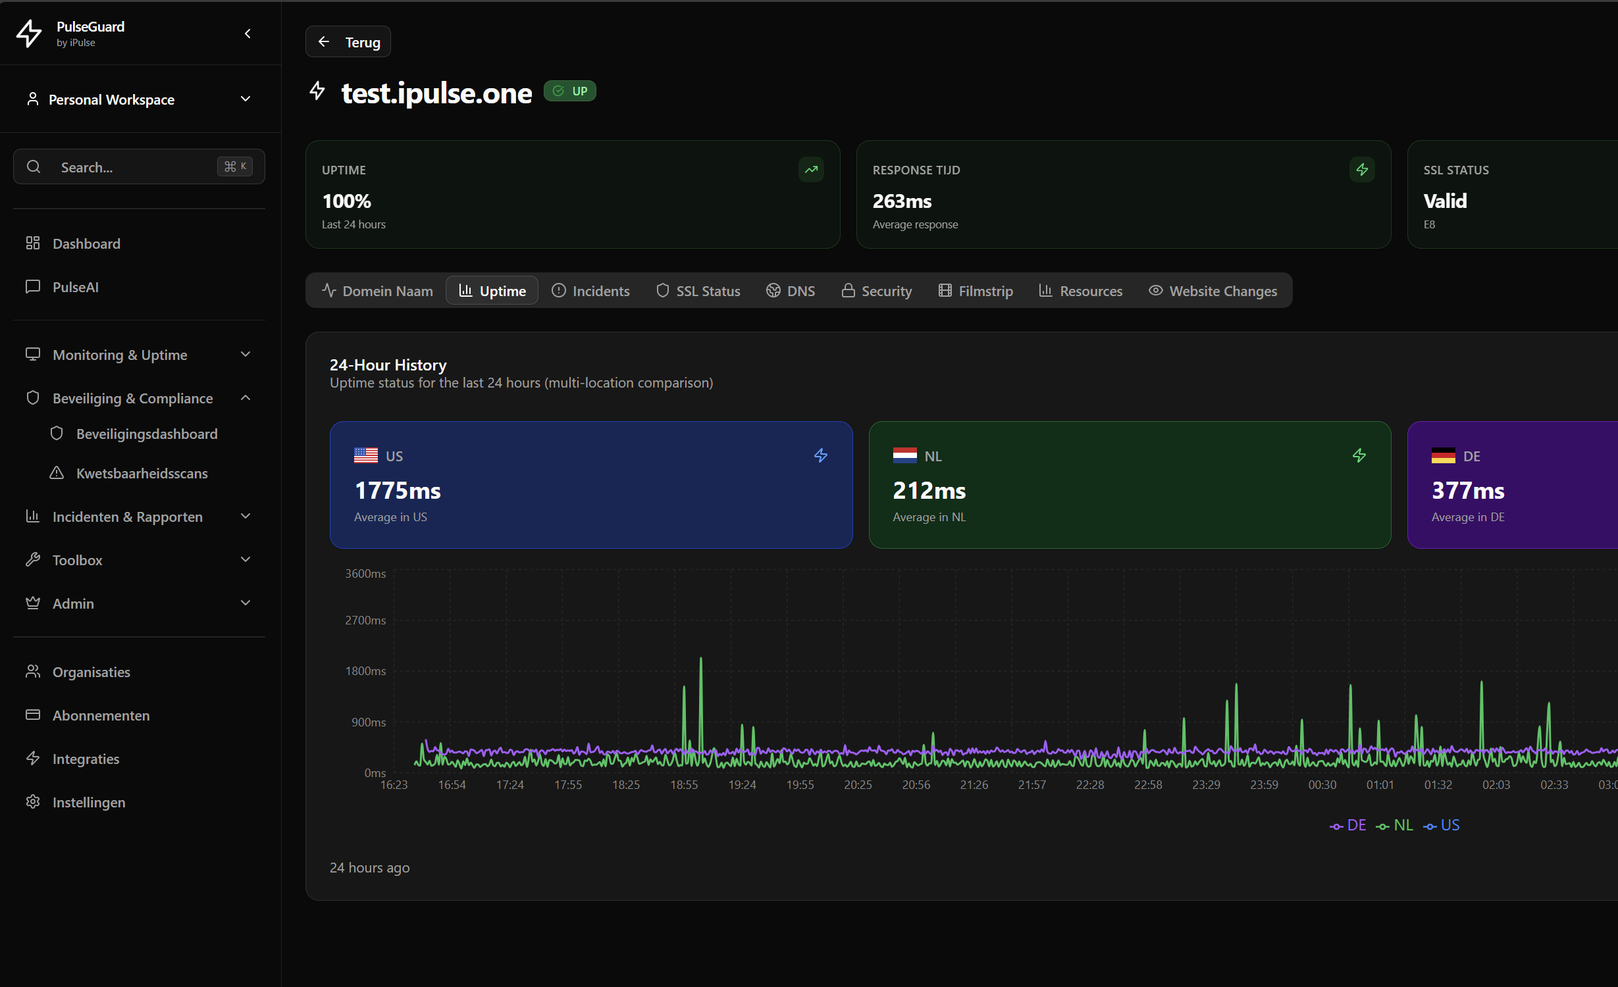
Task: Switch to the Website Changes tab
Action: coord(1213,291)
